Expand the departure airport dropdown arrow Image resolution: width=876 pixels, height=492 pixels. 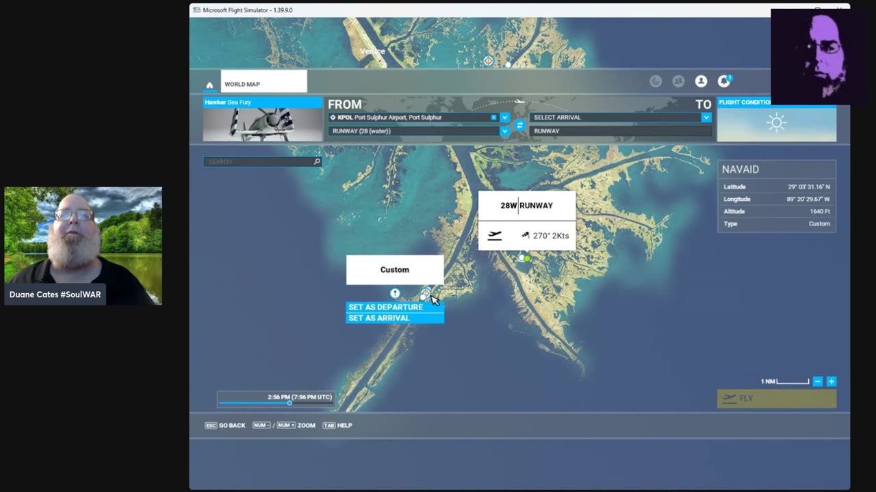coord(504,118)
